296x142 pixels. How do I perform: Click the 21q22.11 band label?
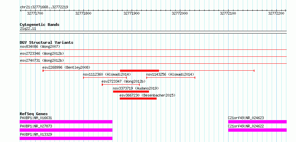[28, 29]
